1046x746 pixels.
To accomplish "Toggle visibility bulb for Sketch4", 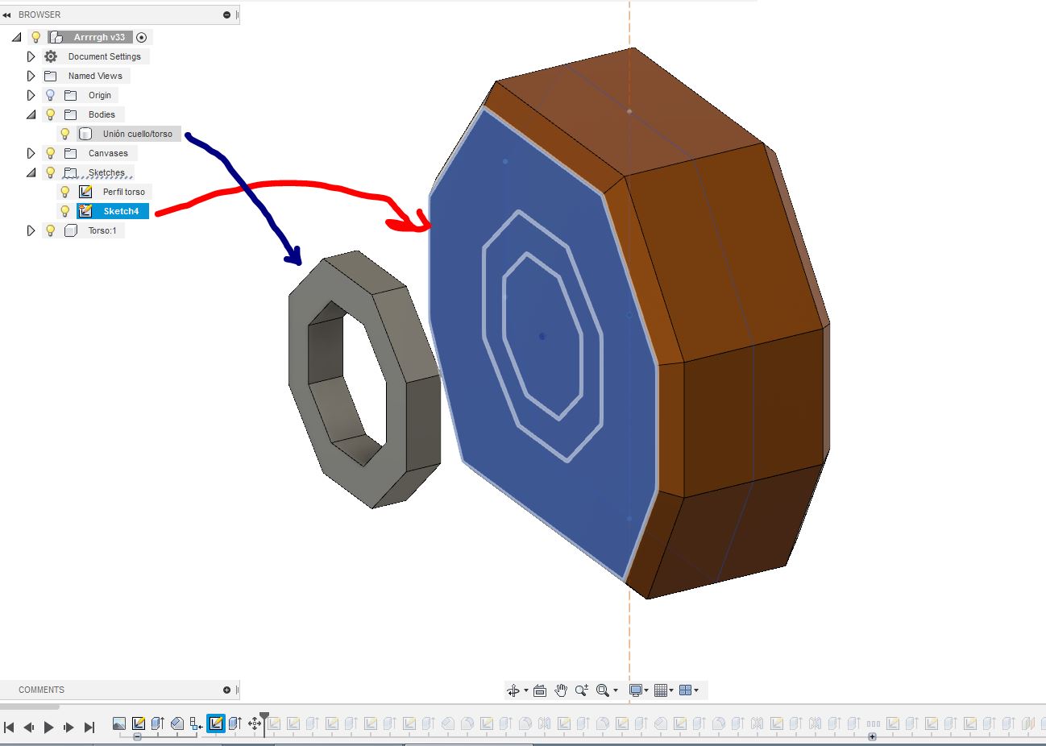I will click(x=65, y=211).
